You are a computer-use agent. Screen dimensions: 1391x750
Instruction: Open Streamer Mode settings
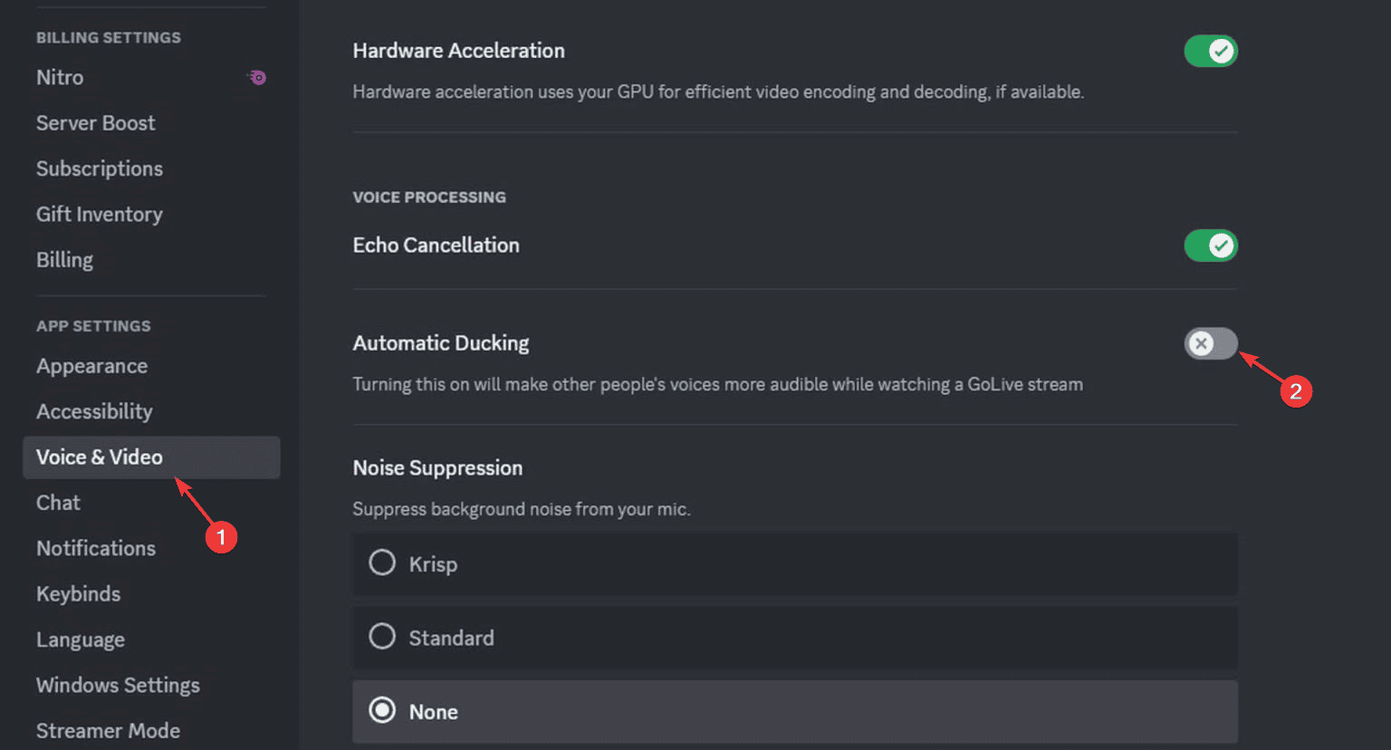tap(108, 730)
